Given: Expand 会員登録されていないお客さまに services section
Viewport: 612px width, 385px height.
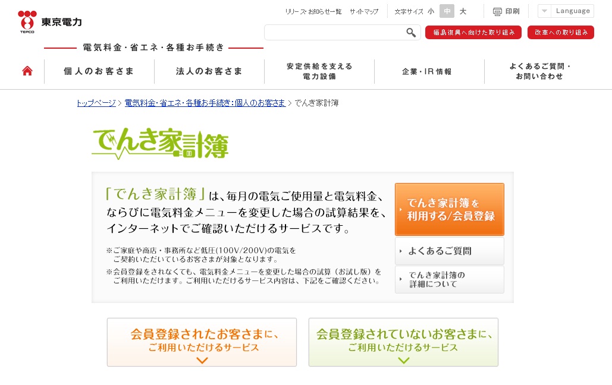Looking at the screenshot, I should pyautogui.click(x=404, y=342).
